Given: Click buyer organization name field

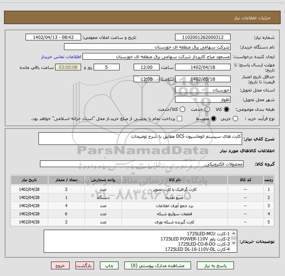Looking at the screenshot, I should (x=147, y=47).
